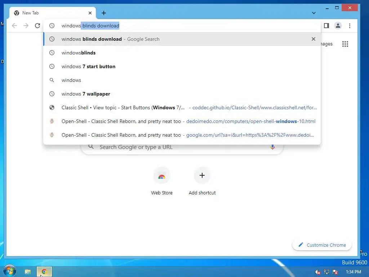
Task: Select the New Tab tab
Action: [x=53, y=13]
